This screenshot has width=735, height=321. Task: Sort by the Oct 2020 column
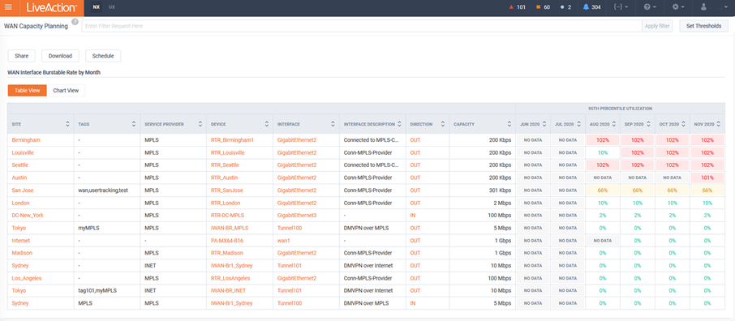pos(683,124)
